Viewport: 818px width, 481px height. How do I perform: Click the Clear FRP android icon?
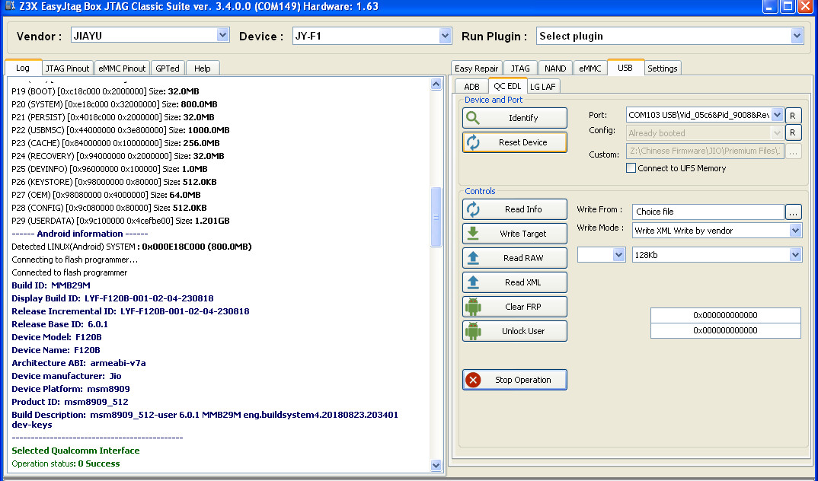tap(473, 307)
